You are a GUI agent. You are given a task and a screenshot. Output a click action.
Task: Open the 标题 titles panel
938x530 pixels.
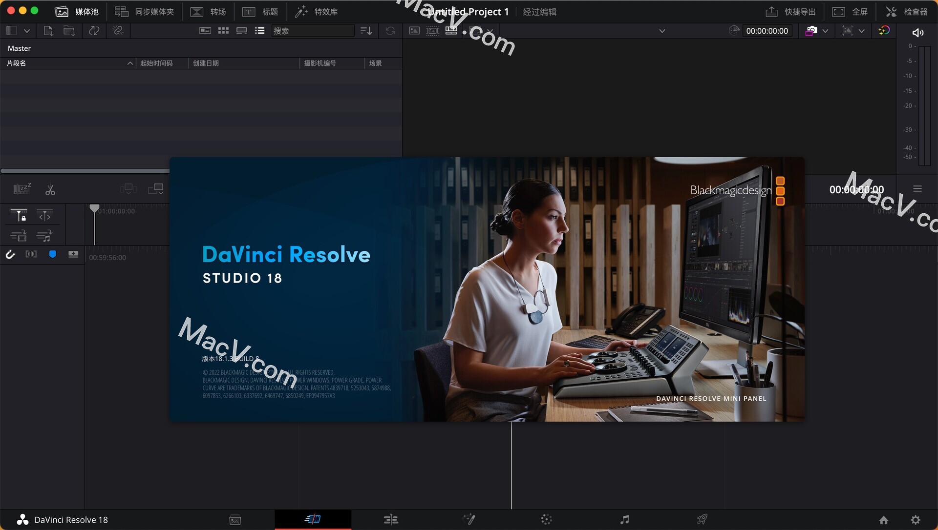[x=260, y=12]
